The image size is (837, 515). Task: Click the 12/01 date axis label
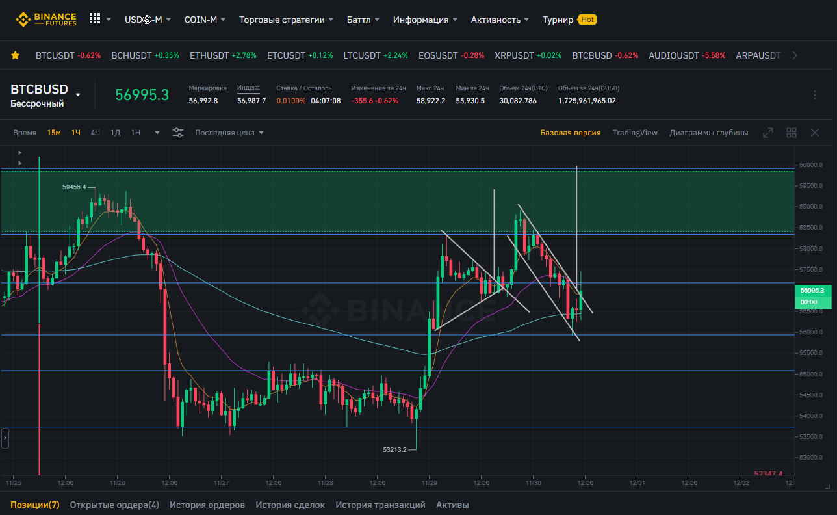tap(637, 483)
